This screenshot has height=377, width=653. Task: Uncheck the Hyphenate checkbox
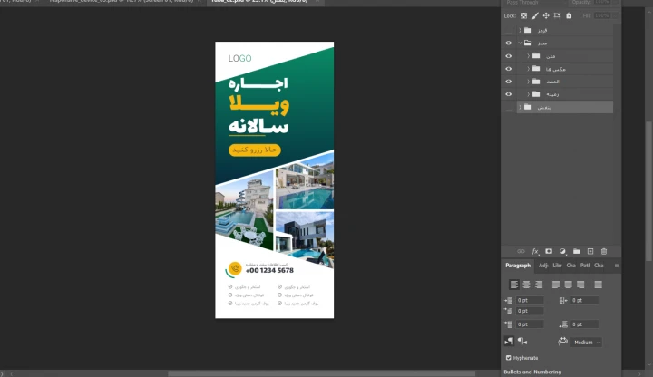coord(508,358)
